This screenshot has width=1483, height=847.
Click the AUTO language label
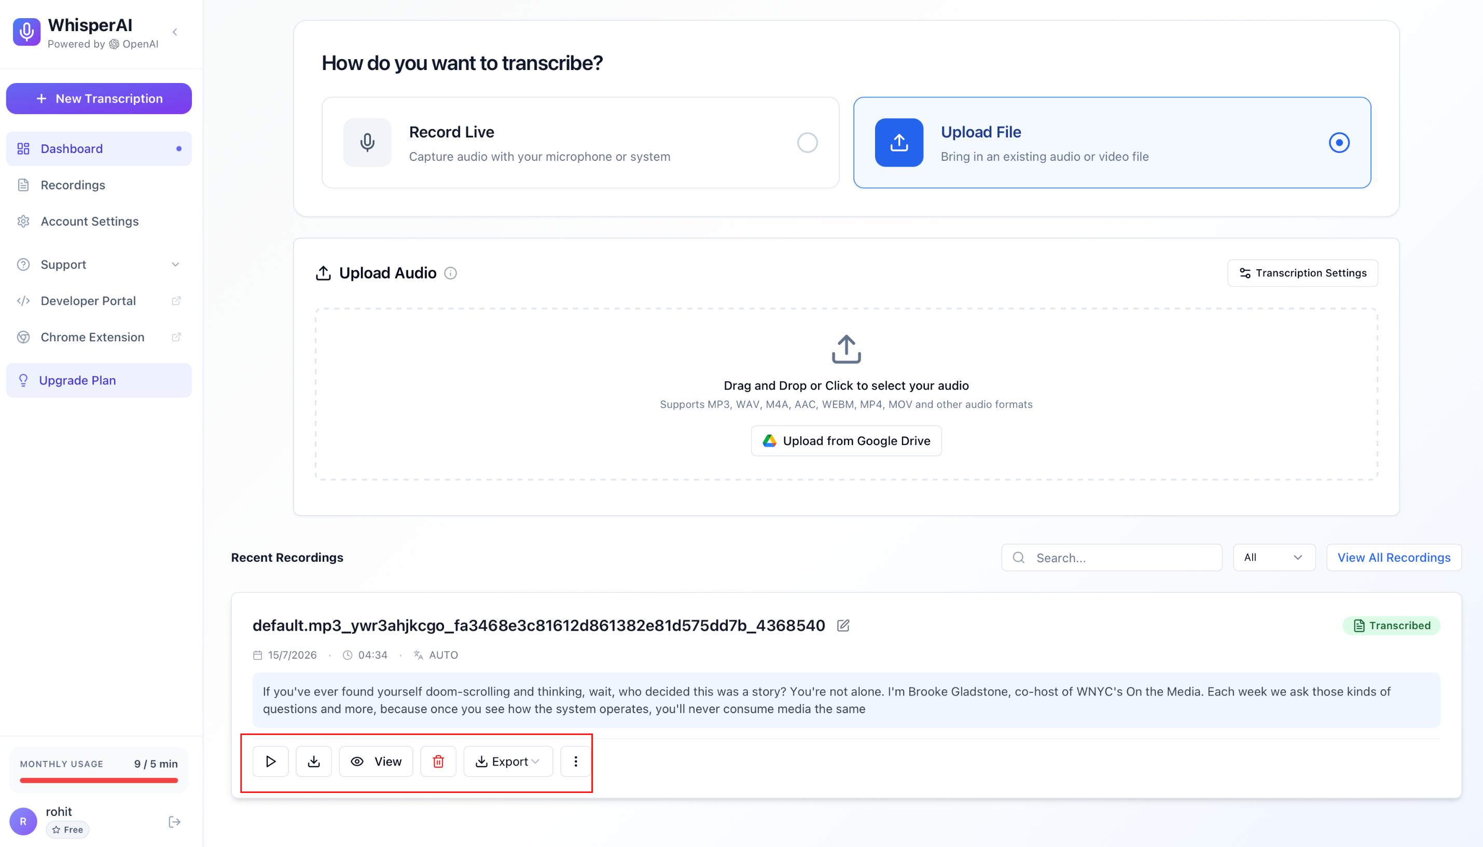point(443,655)
